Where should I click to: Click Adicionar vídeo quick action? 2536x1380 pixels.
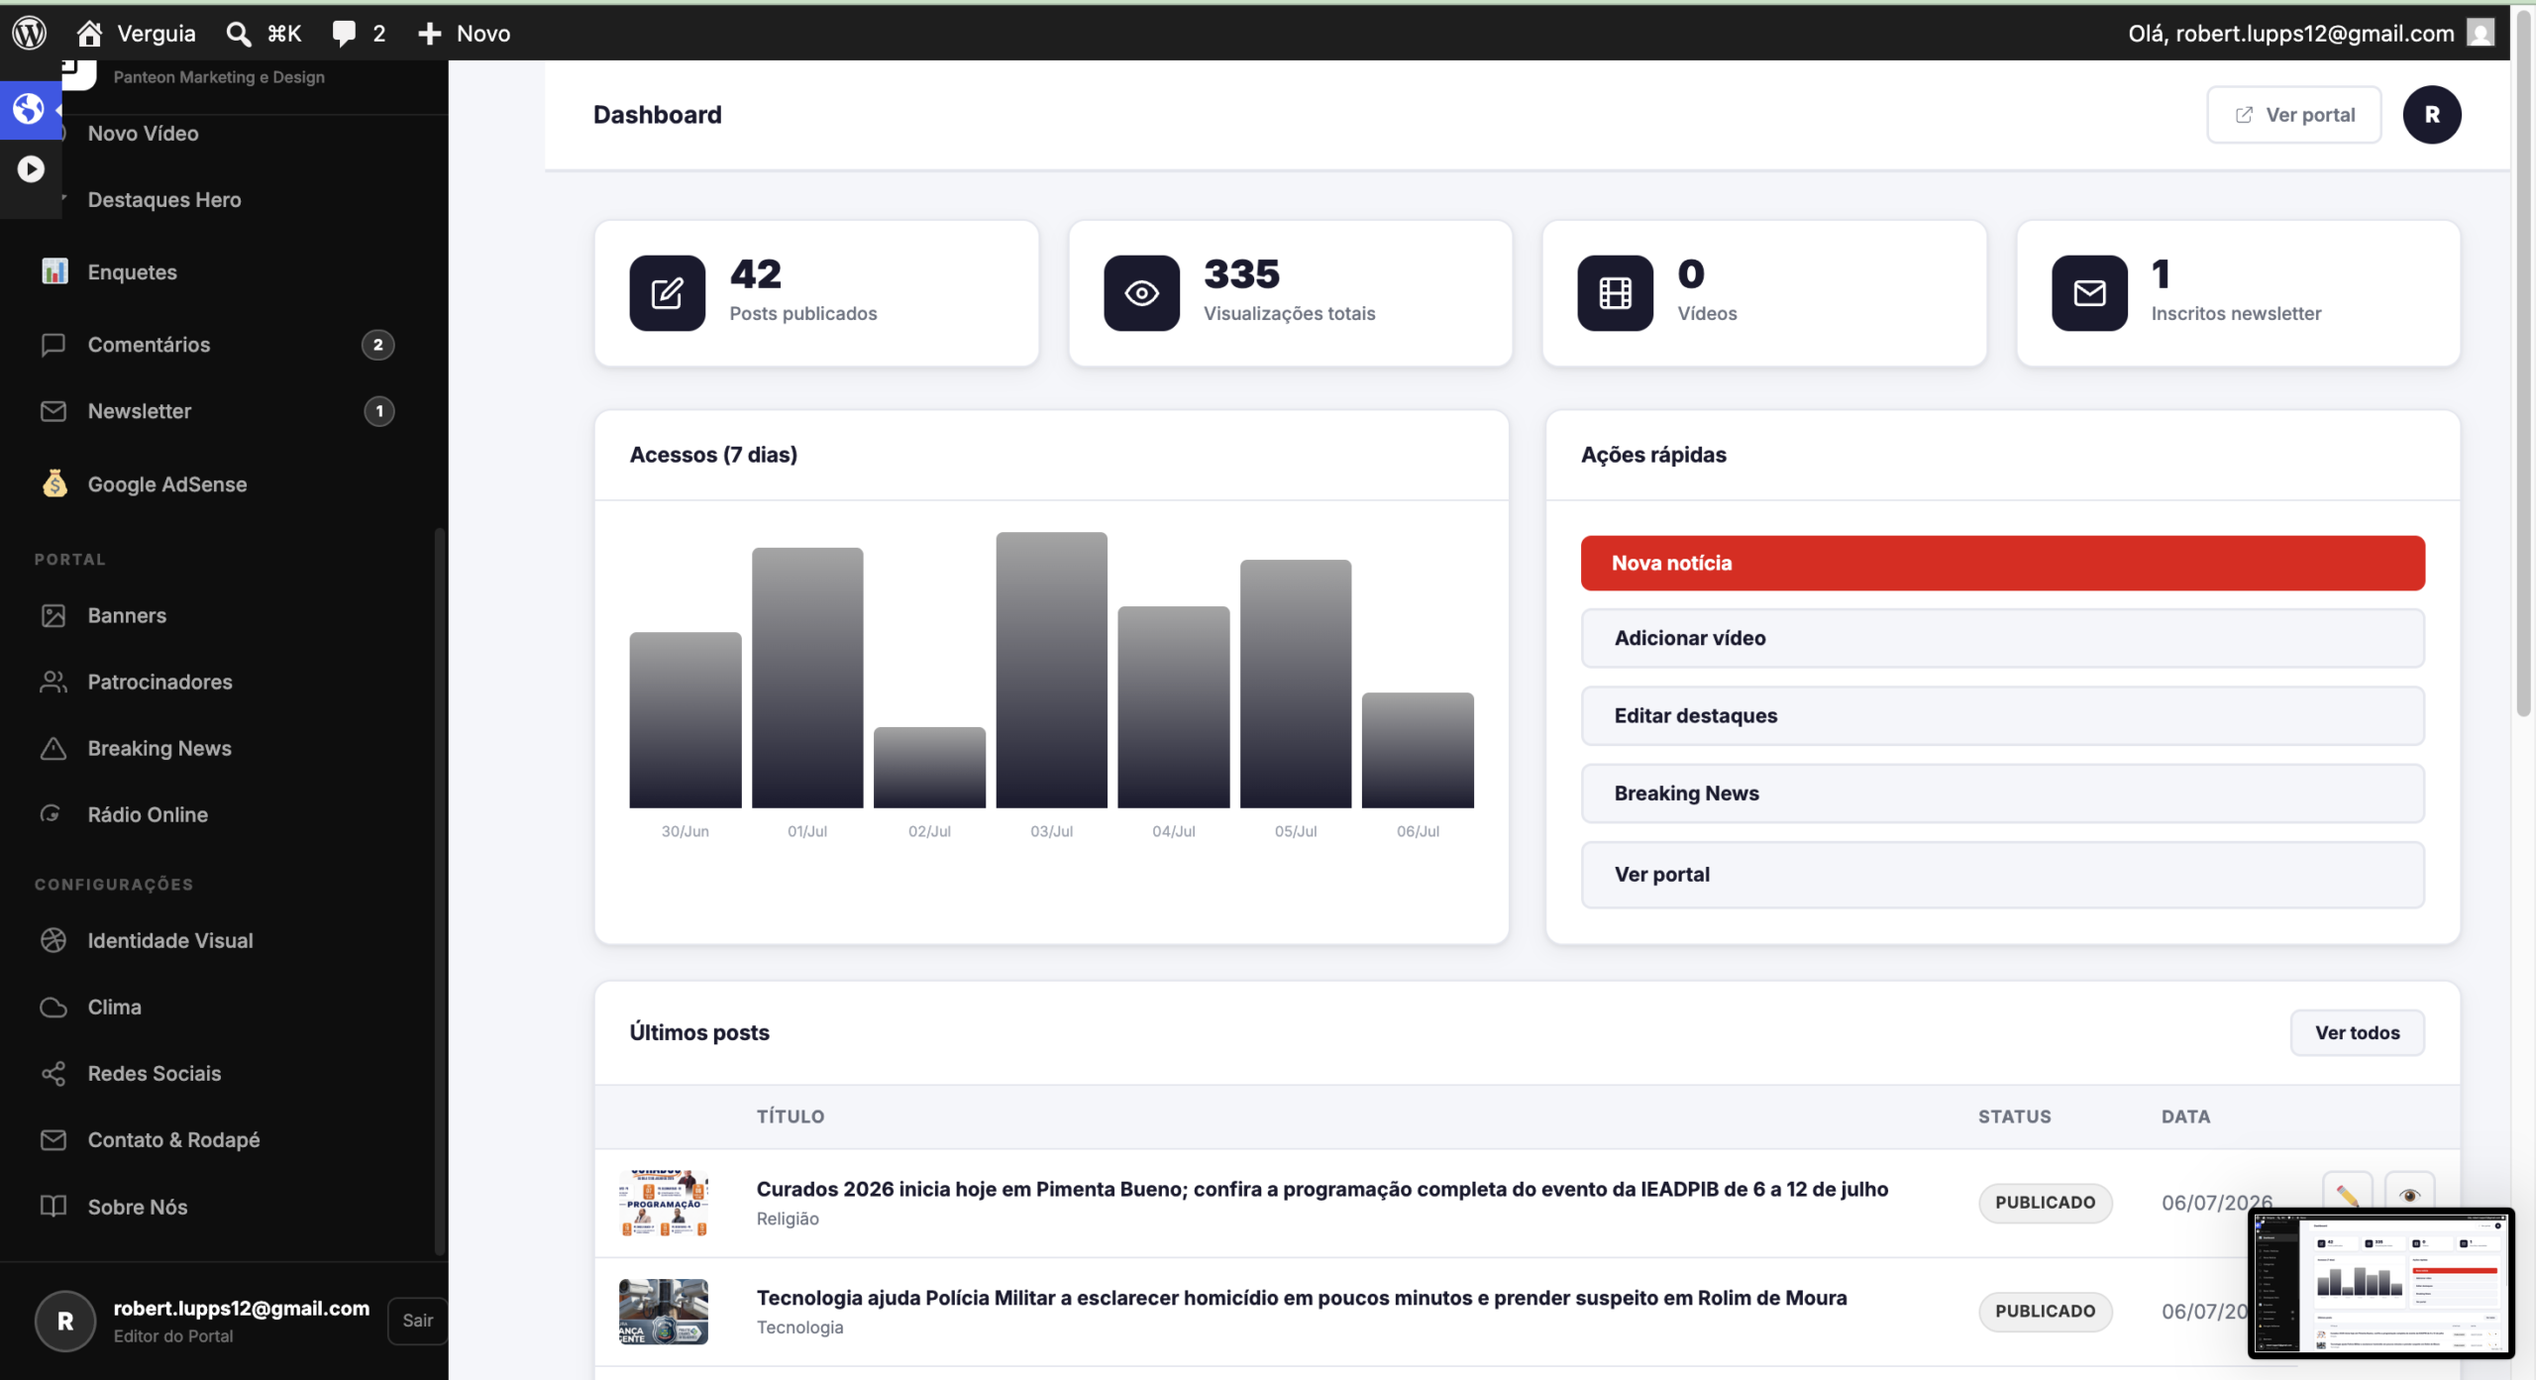point(2002,638)
